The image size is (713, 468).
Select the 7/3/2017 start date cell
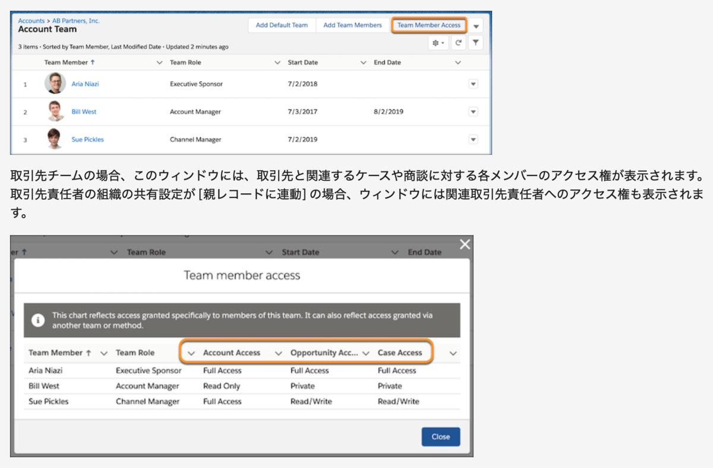tap(302, 112)
